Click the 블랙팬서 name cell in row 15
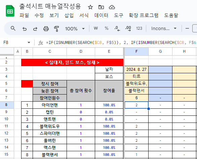The image size is (197, 159). click(50, 155)
